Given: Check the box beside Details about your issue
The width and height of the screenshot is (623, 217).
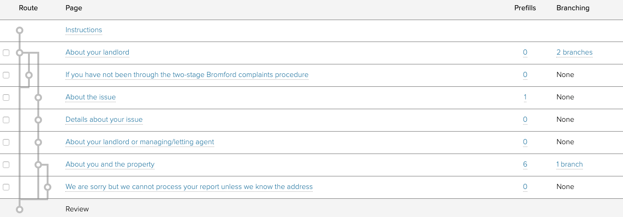Looking at the screenshot, I should pos(6,120).
